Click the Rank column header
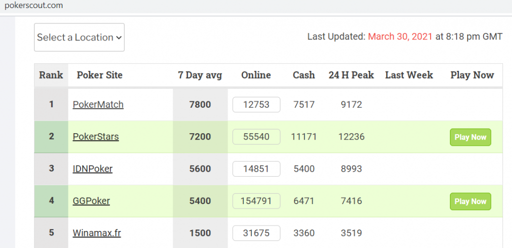The height and width of the screenshot is (248, 512). coord(51,75)
